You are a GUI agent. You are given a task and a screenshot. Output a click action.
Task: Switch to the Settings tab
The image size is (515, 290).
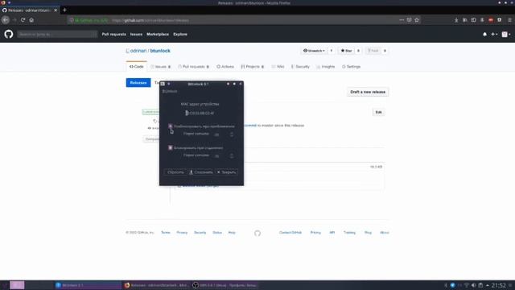(351, 66)
